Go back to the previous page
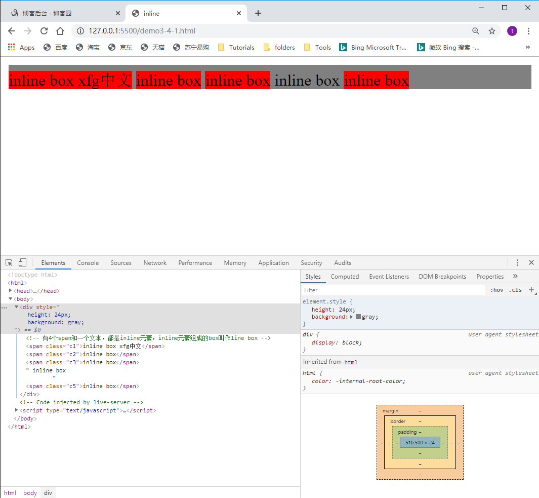 coord(12,31)
